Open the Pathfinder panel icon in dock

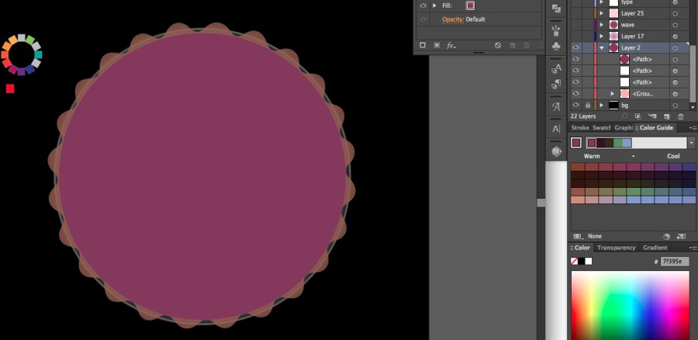(556, 8)
